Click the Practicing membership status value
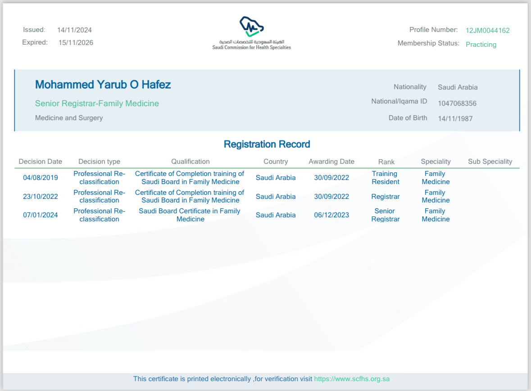The width and height of the screenshot is (531, 391). 481,45
